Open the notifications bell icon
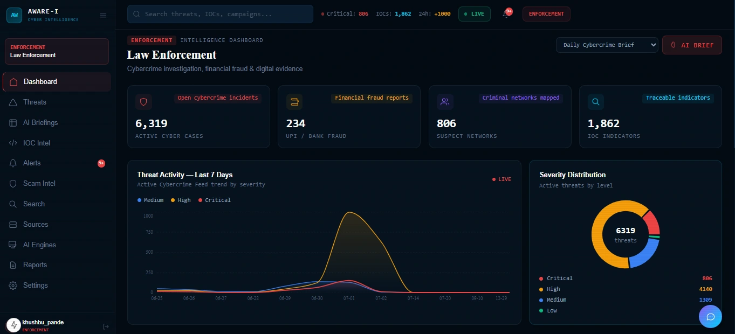 [x=506, y=14]
